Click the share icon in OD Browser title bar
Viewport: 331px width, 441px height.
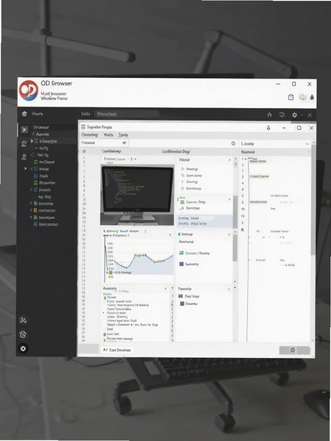pyautogui.click(x=291, y=97)
